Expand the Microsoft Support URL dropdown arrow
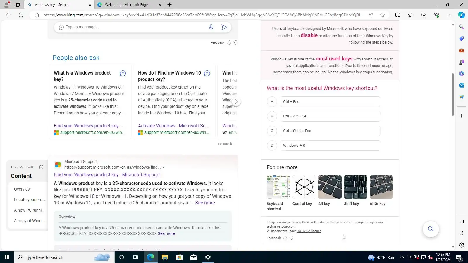Screen dimensions: 468x263 tap(164, 167)
